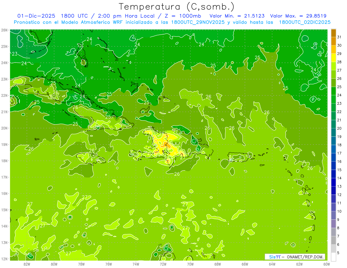Viewport: 347px width, 268px height.
Task: Click the color scale label "5"
Action: pyautogui.click(x=338, y=253)
